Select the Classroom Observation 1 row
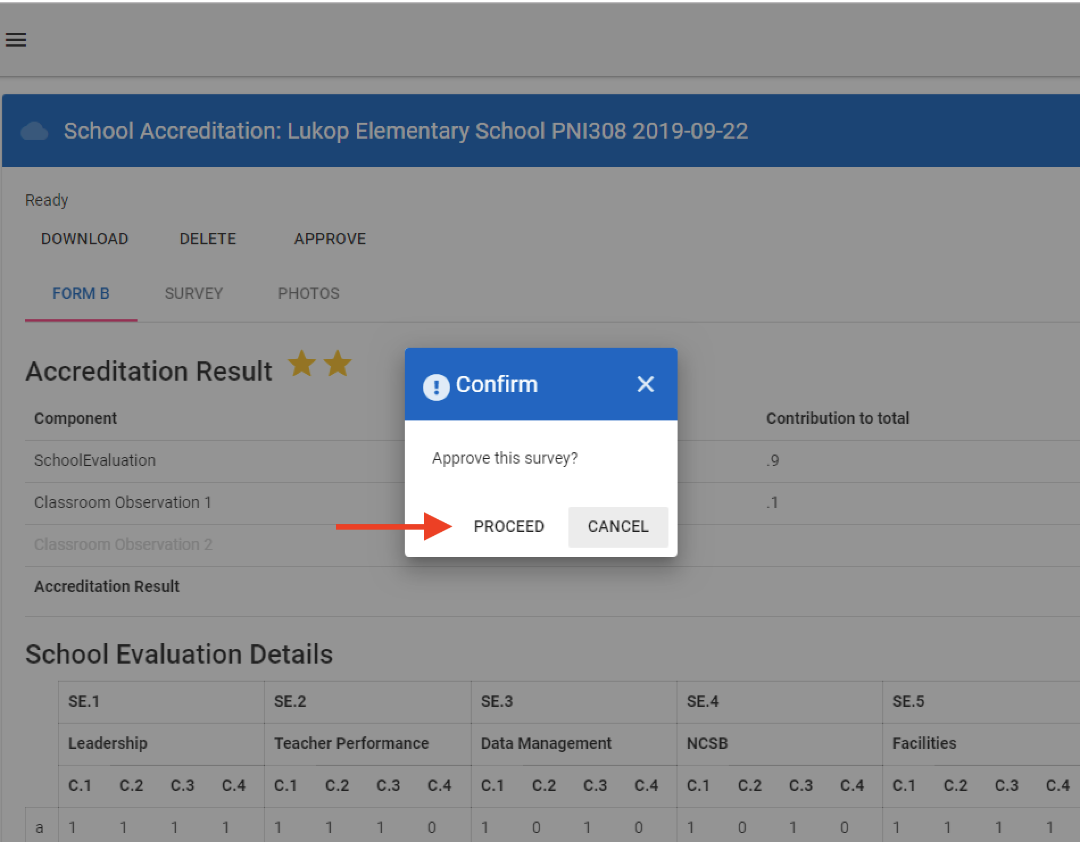1080x842 pixels. (x=123, y=503)
